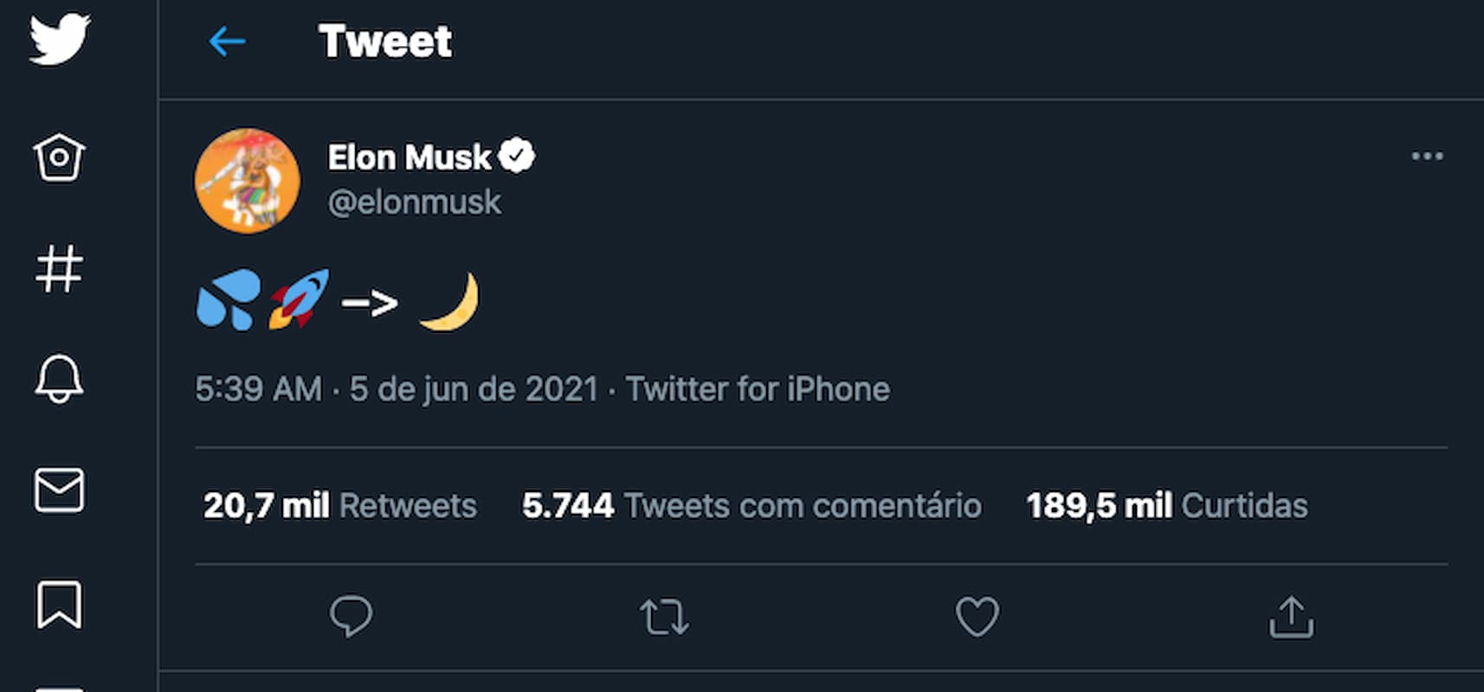The image size is (1484, 692).
Task: Retweet this tweet
Action: tap(664, 618)
